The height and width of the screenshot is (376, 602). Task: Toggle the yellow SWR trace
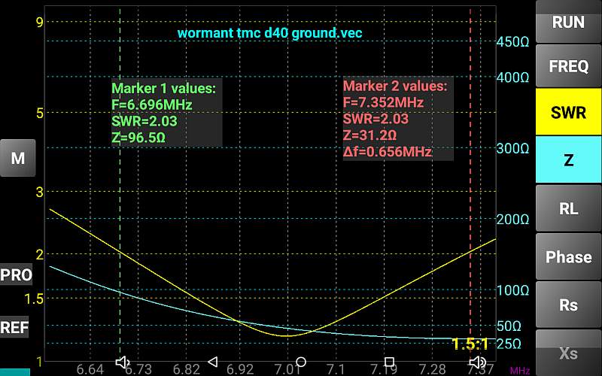[568, 113]
